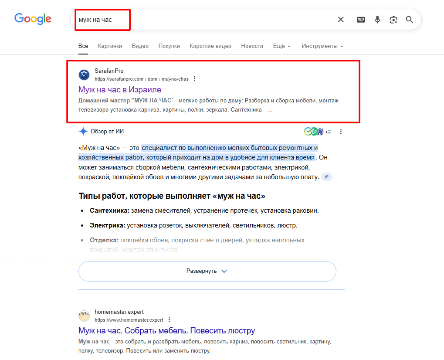444x360 pixels.
Task: Switch to the Картинки tab
Action: click(110, 46)
